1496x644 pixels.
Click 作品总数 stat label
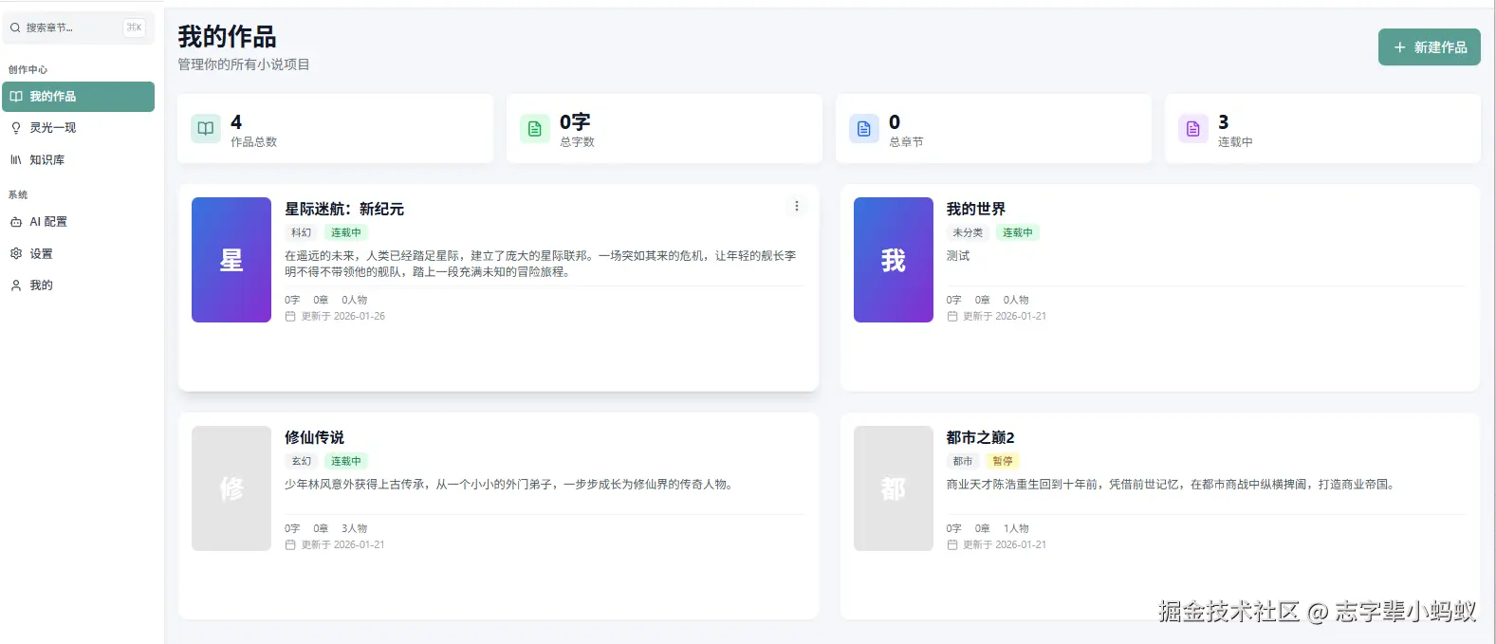(254, 142)
